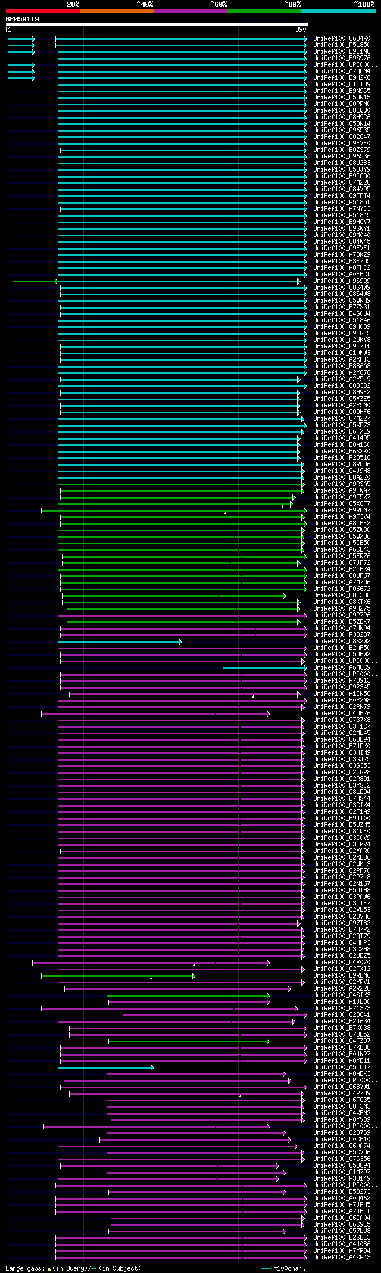Click the short cyan bar for UniRef100_Q8S2W2
This screenshot has width=381, height=1273.
pos(120,642)
